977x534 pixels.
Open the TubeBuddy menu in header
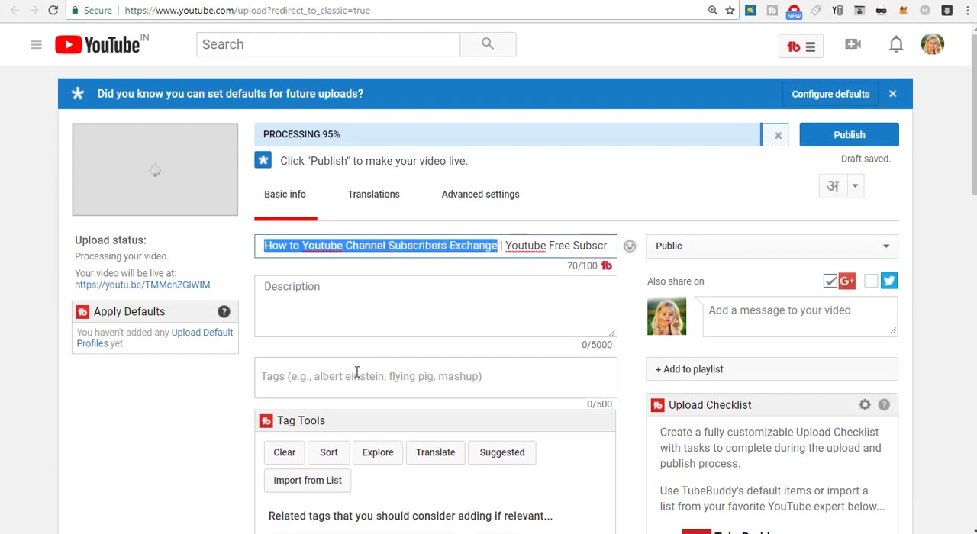click(801, 47)
